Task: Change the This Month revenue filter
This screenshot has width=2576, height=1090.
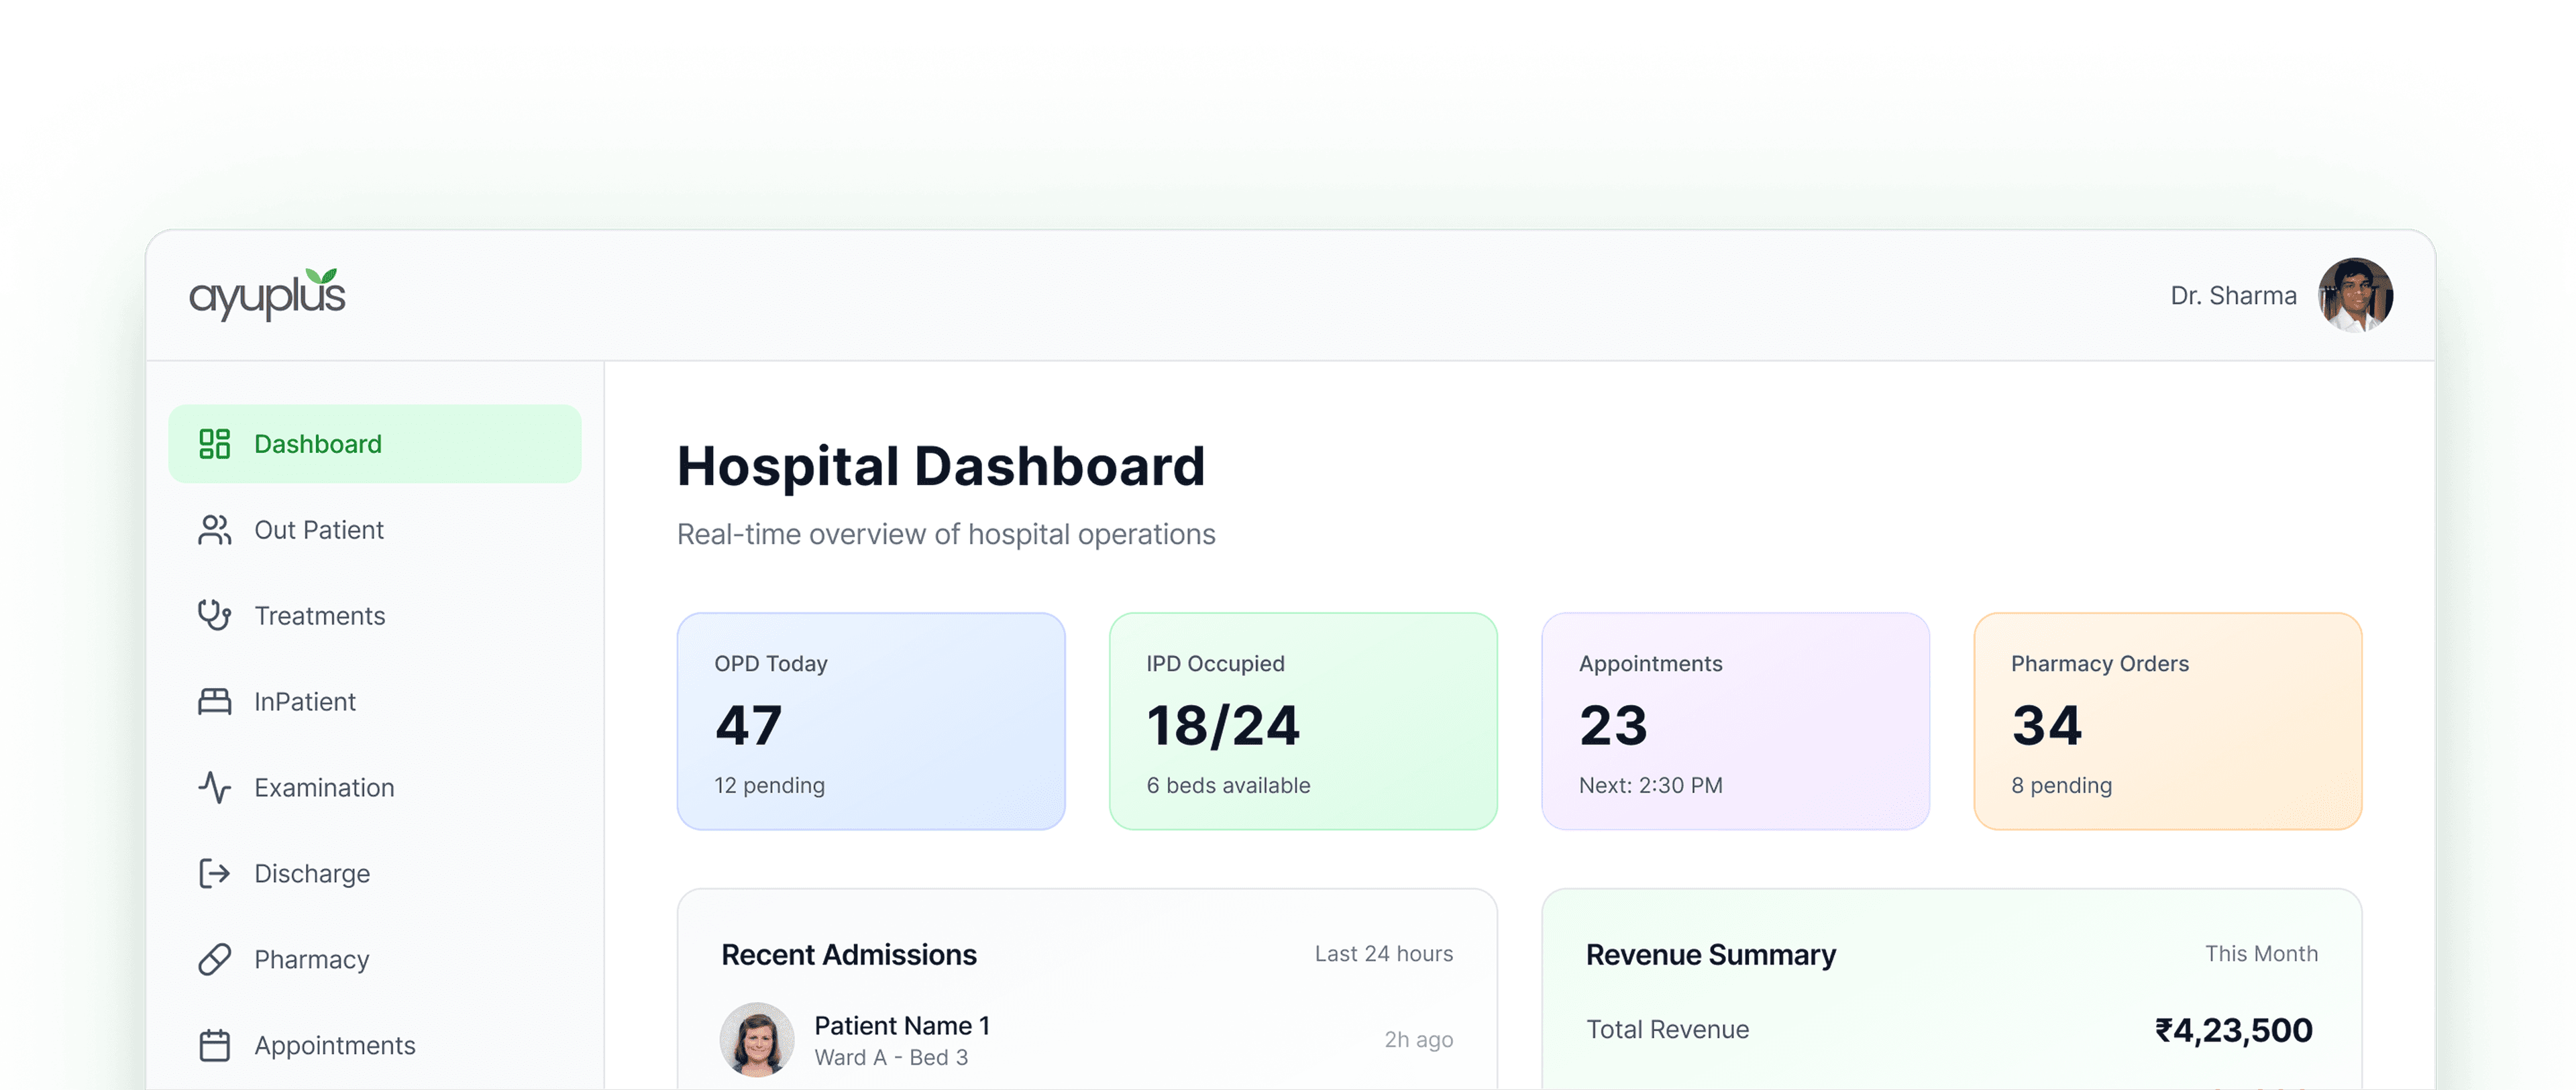Action: tap(2262, 954)
